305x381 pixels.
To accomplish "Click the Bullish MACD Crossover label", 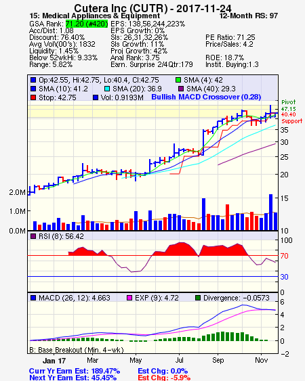I will (206, 97).
